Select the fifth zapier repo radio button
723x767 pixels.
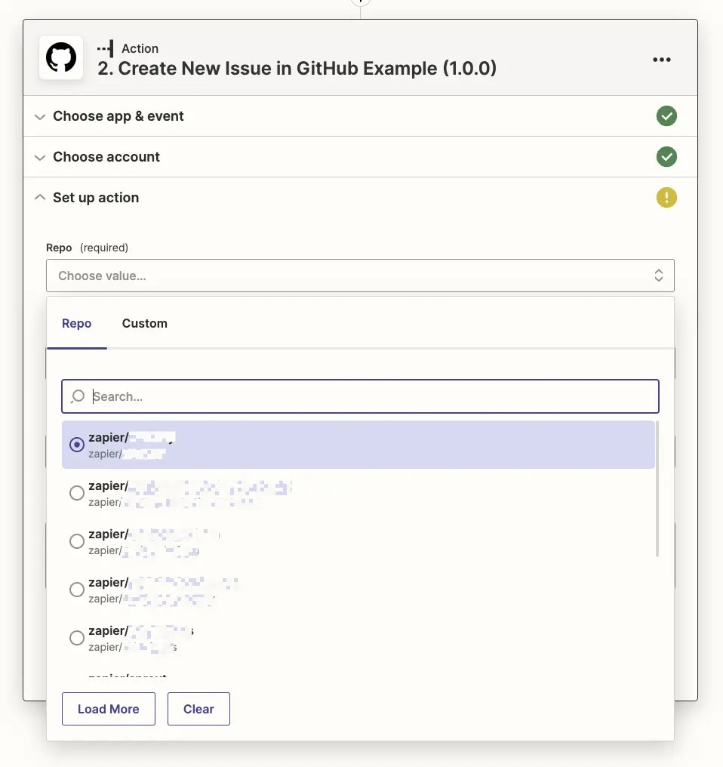[x=77, y=638]
